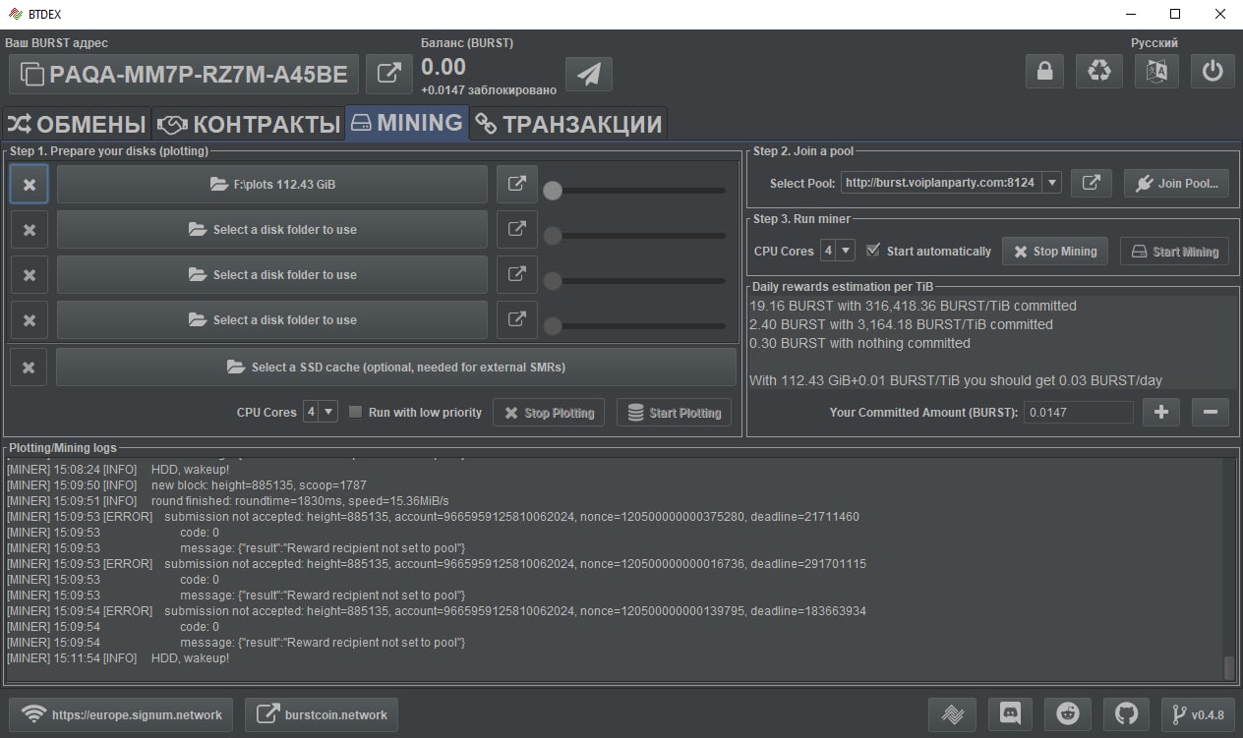Click Join Pool button
Screen dimensions: 1243x738
1176,183
